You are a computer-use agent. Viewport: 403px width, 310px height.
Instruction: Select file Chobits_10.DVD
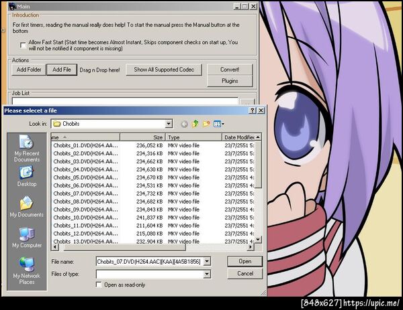(85, 218)
